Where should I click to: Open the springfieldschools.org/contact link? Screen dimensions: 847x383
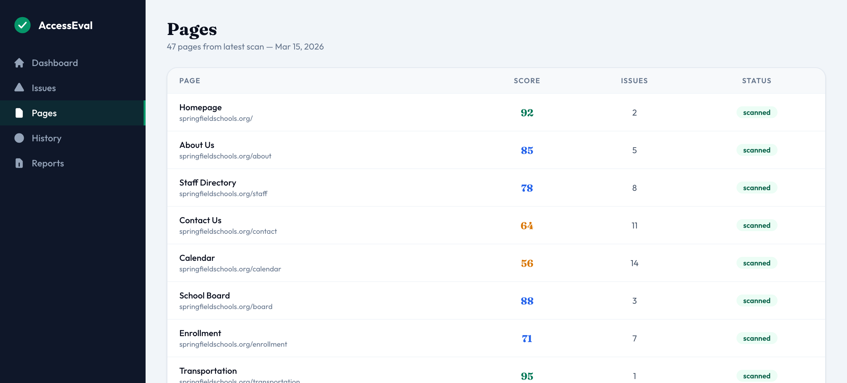[228, 231]
